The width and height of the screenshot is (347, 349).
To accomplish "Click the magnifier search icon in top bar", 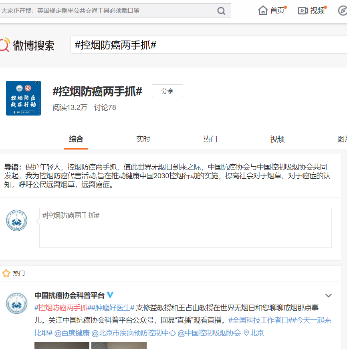I will (221, 11).
